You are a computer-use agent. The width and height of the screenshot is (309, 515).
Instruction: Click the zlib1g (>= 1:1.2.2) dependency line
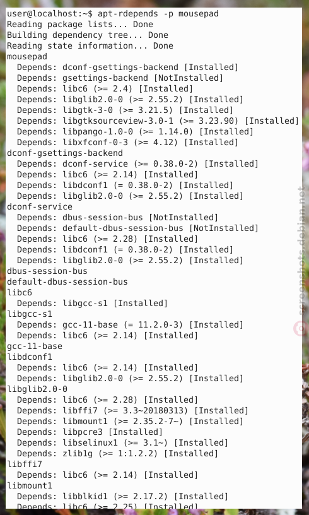tap(118, 453)
